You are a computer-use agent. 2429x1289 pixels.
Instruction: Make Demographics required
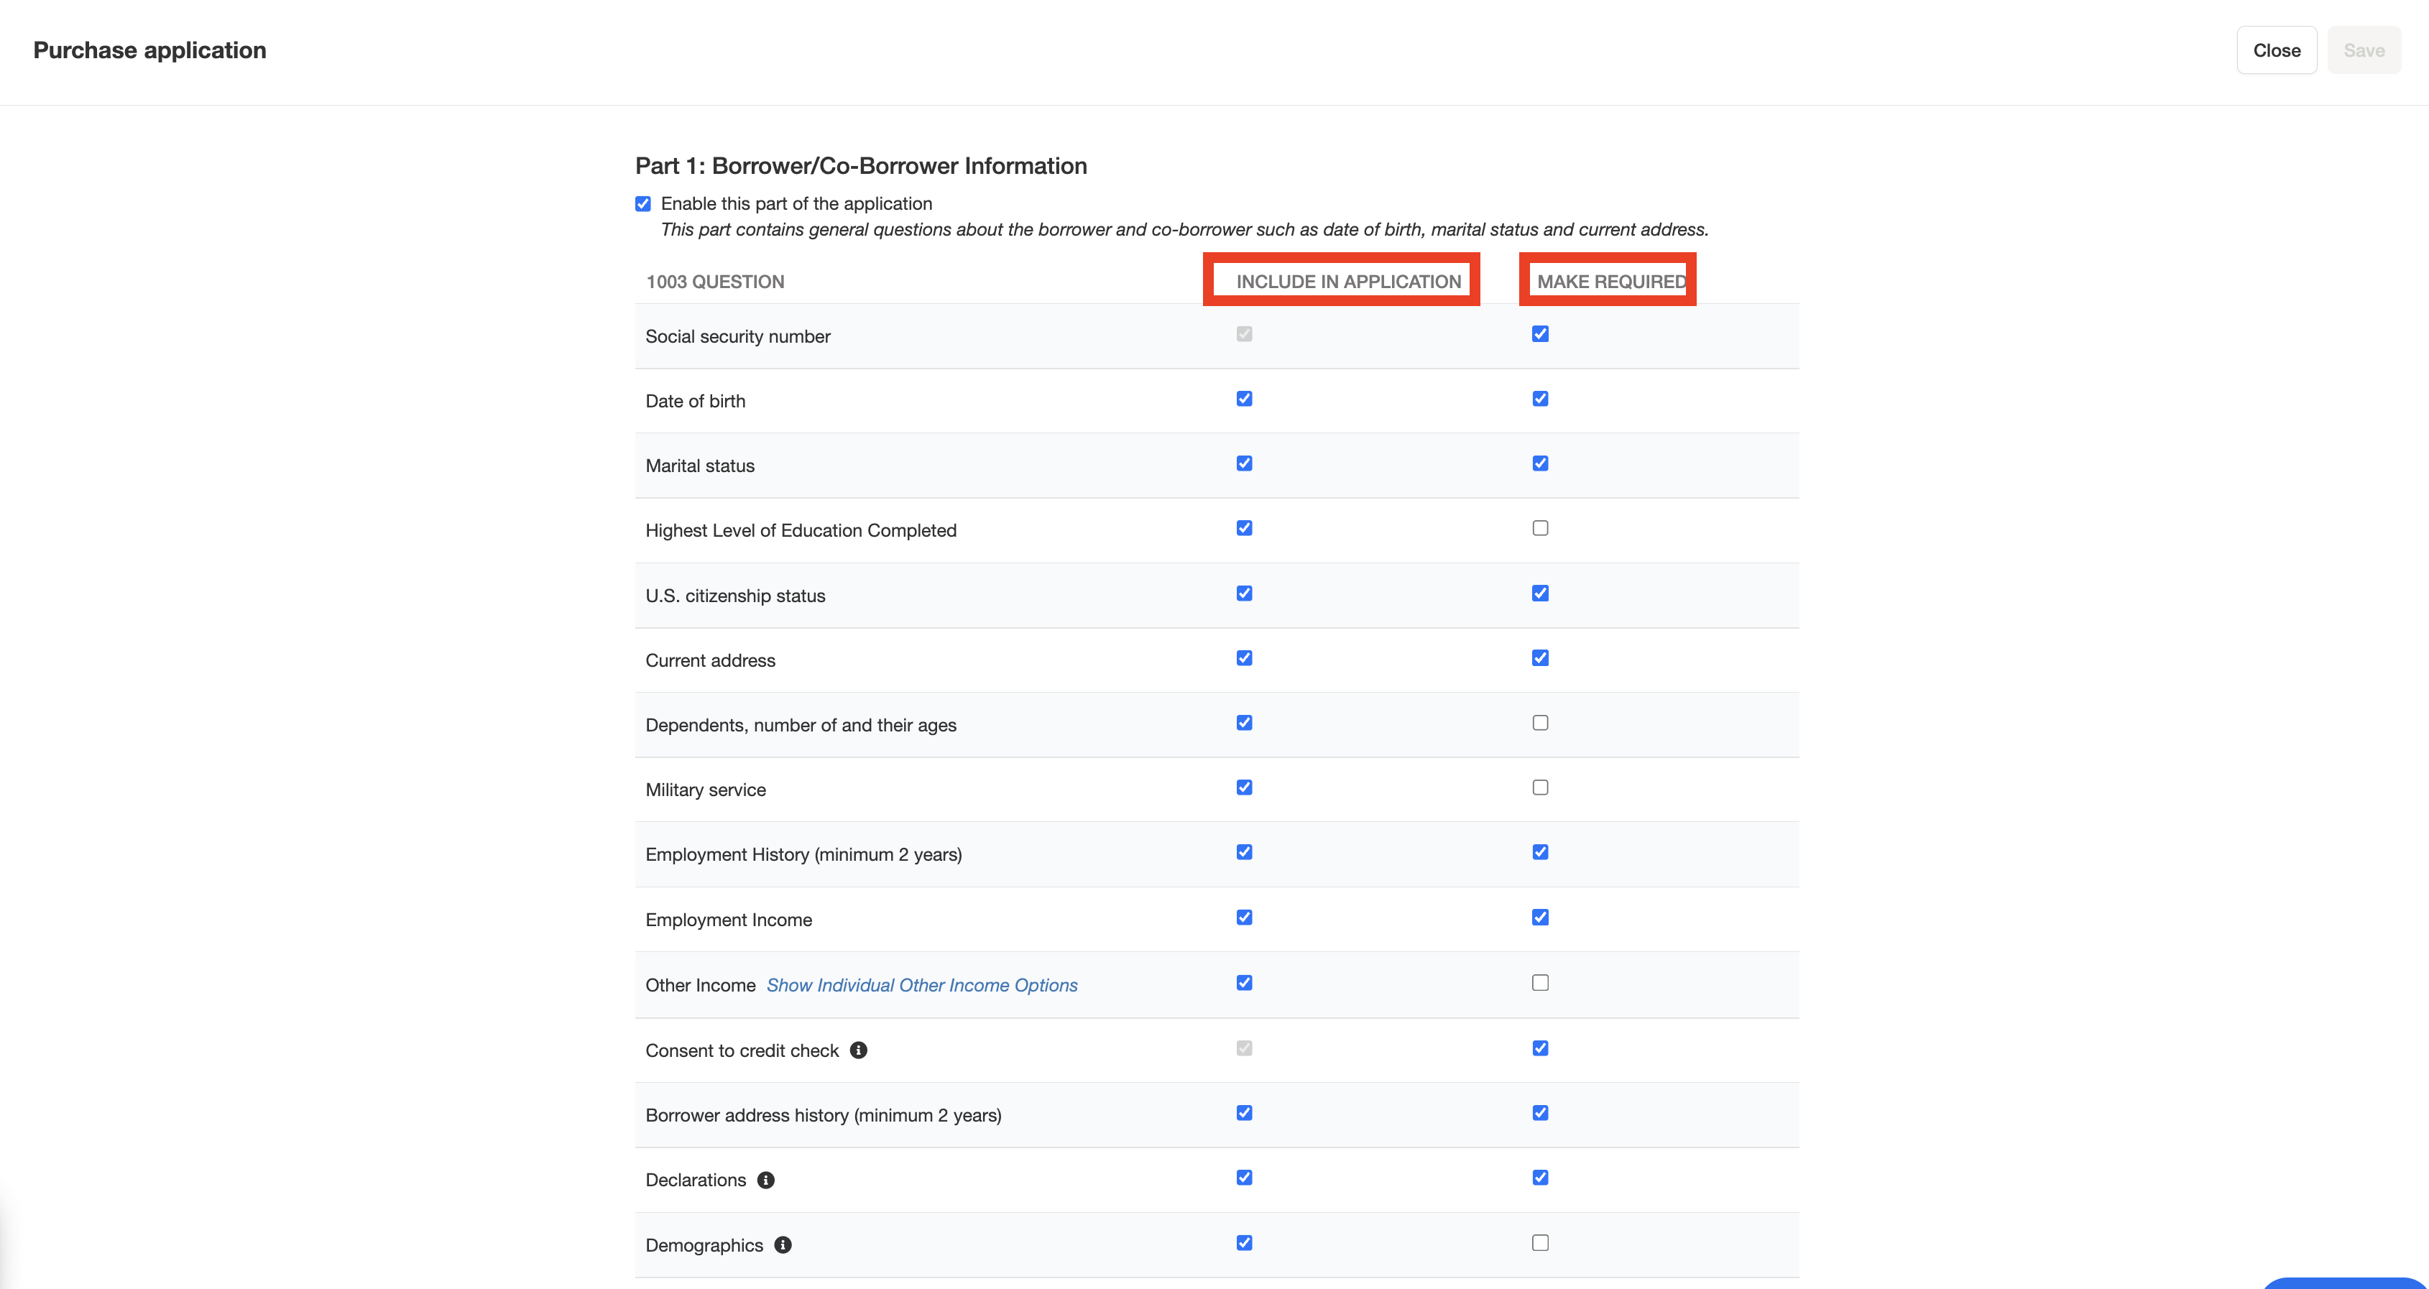coord(1540,1243)
